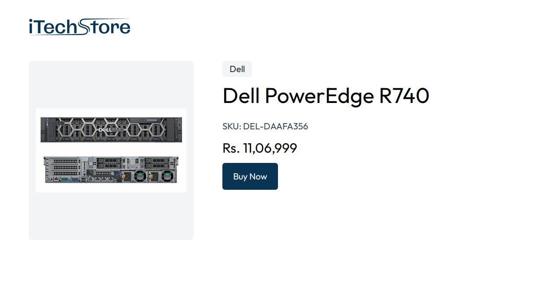This screenshot has height=282, width=538.
Task: Click the Dell badge above the title
Action: tap(237, 69)
